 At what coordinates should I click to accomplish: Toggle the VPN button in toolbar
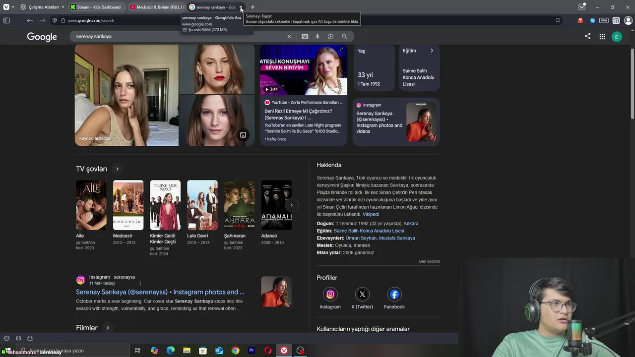click(x=604, y=20)
